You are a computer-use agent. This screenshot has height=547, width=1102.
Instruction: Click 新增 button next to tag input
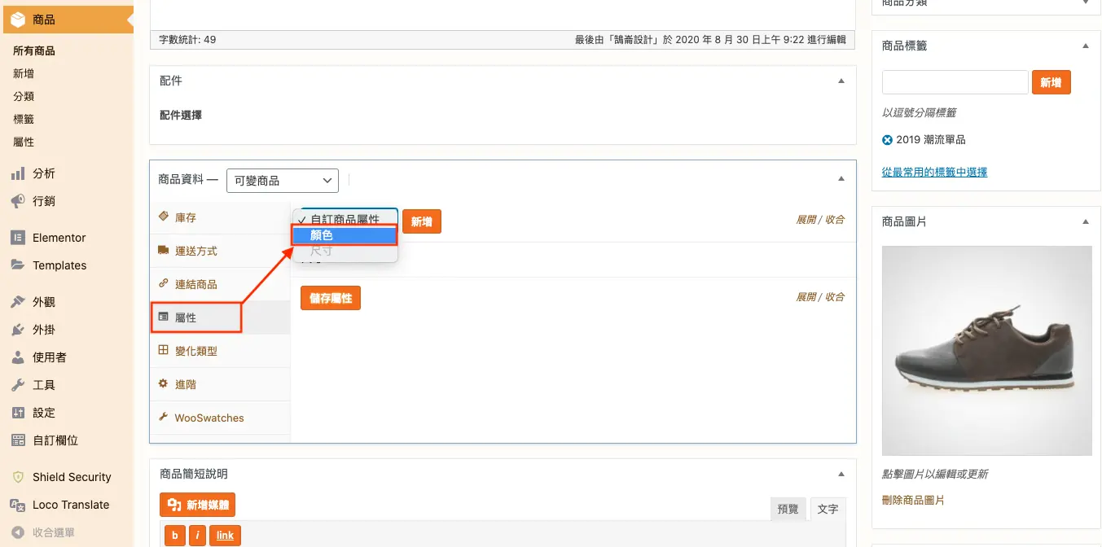(1051, 82)
